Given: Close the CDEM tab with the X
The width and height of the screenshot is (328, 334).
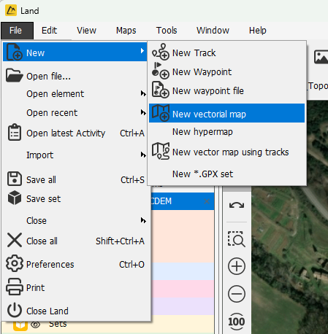Looking at the screenshot, I should [x=207, y=201].
